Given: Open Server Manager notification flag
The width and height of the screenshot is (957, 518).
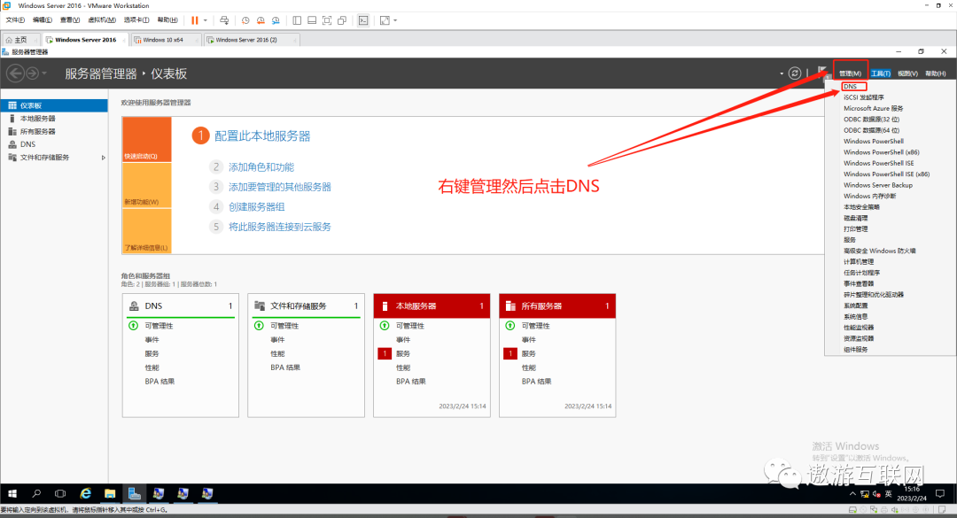Looking at the screenshot, I should pyautogui.click(x=821, y=72).
